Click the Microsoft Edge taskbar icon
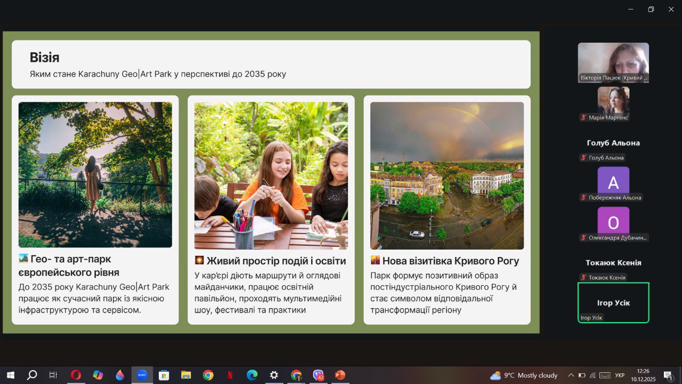This screenshot has height=384, width=682. point(252,375)
